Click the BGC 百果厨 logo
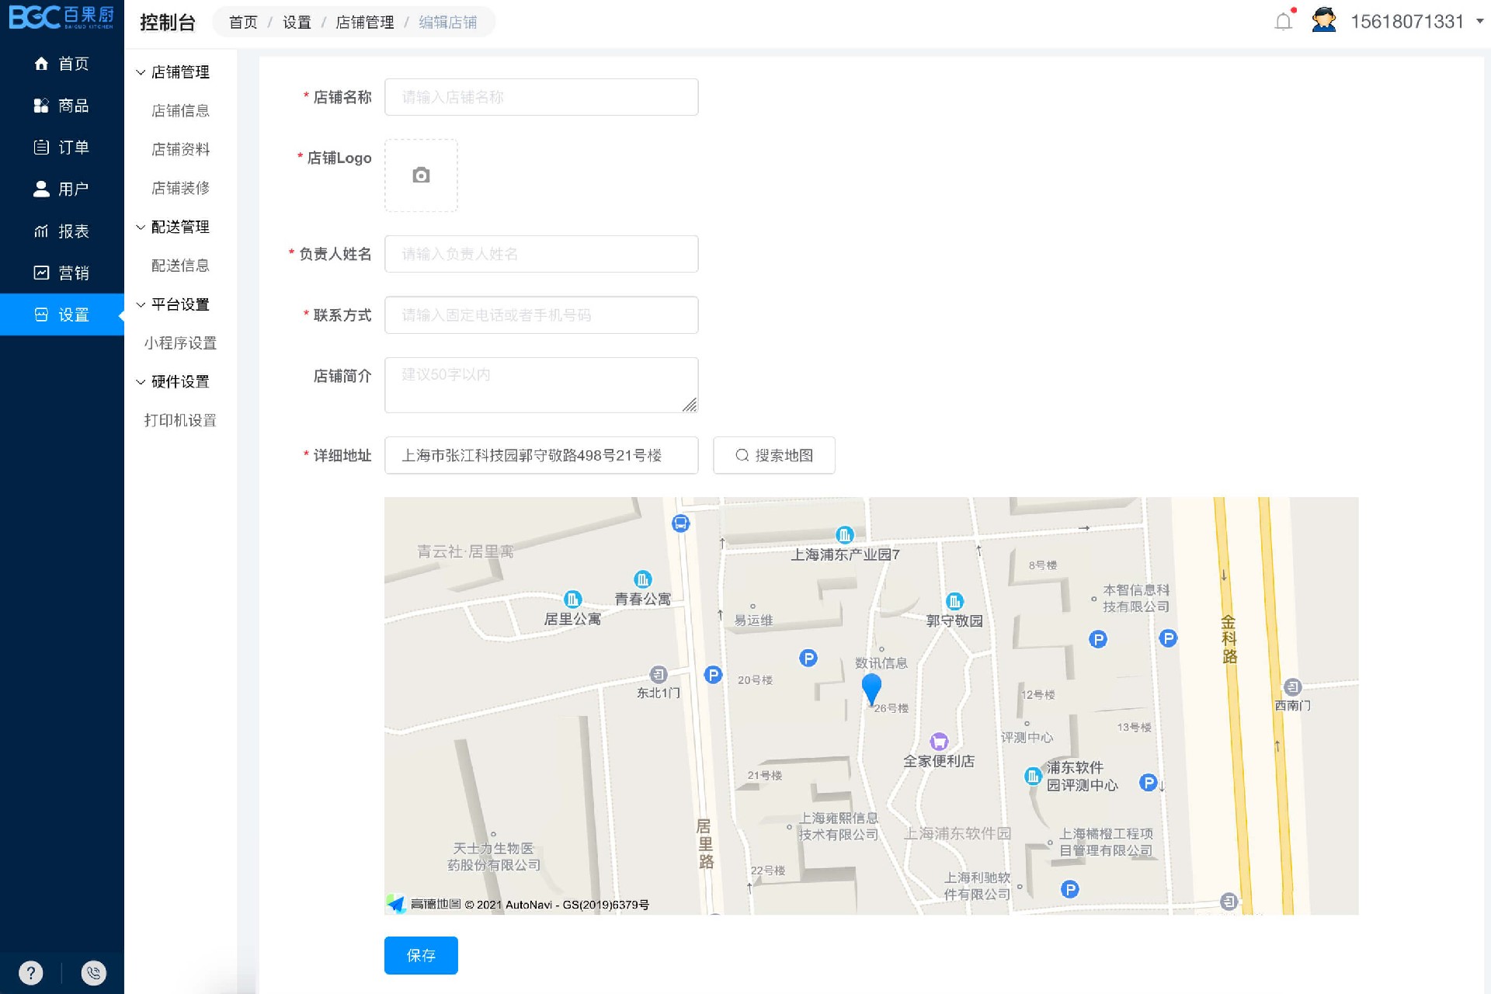1491x994 pixels. click(61, 17)
